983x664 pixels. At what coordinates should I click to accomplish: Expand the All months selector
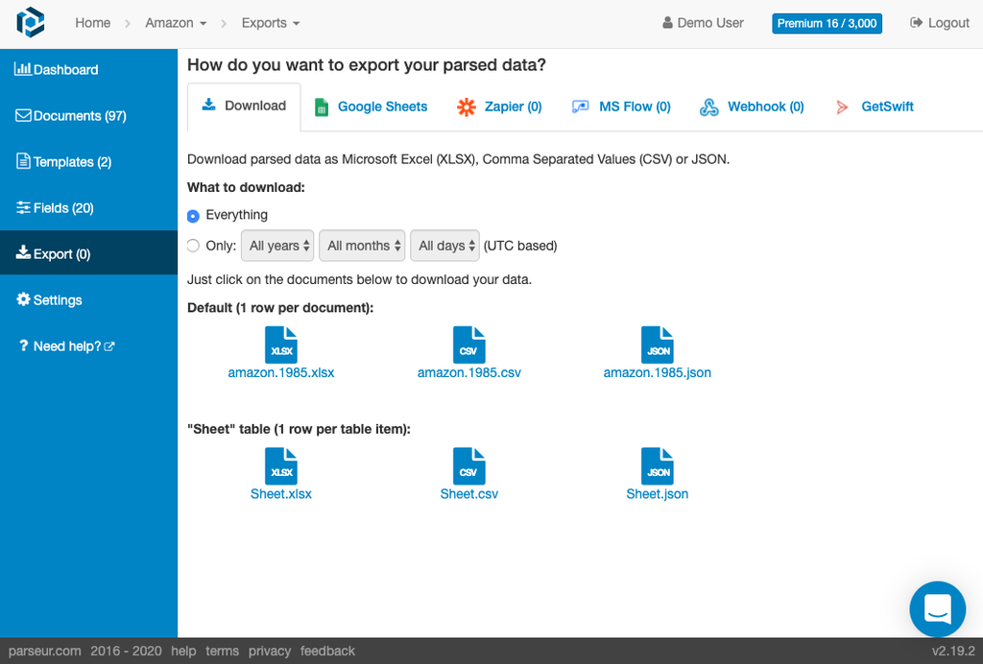pos(362,246)
